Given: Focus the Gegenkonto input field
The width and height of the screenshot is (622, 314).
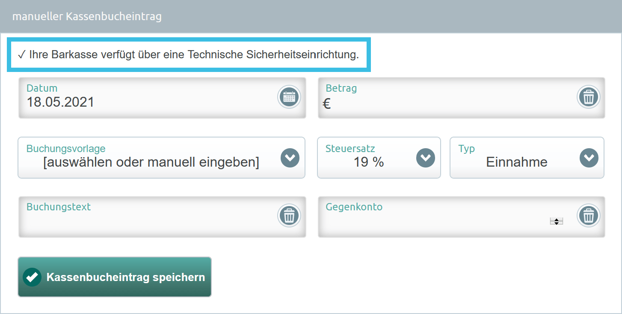Looking at the screenshot, I should 461,217.
